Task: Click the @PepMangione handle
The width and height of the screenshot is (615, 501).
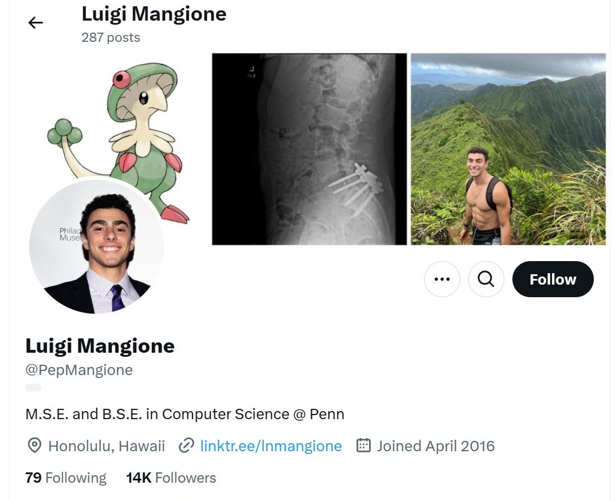Action: (x=79, y=370)
